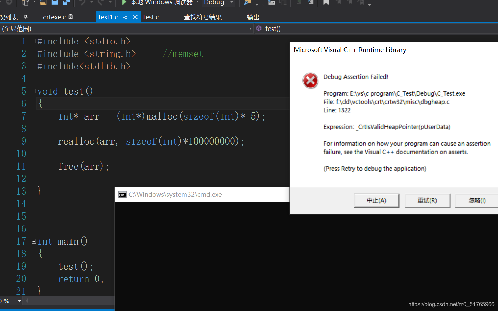This screenshot has width=498, height=311.
Task: Click #include<stdlib.h> on line 3
Action: coord(84,66)
